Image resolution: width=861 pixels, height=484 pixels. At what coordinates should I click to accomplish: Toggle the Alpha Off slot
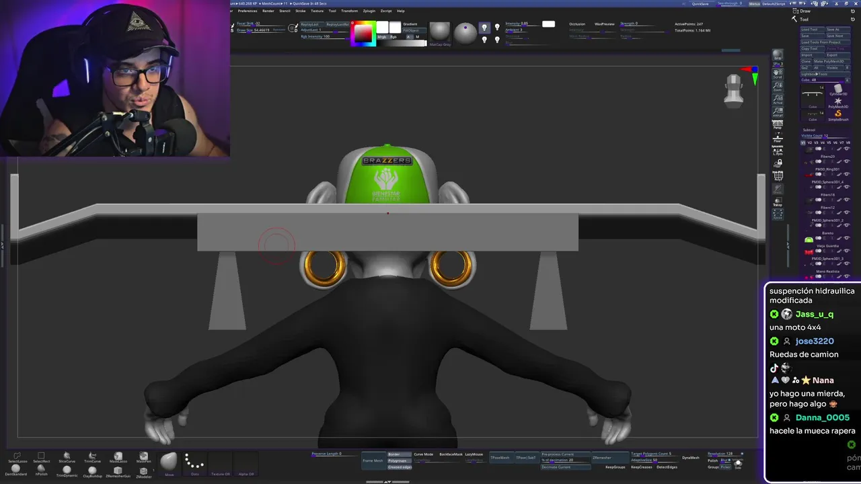246,464
